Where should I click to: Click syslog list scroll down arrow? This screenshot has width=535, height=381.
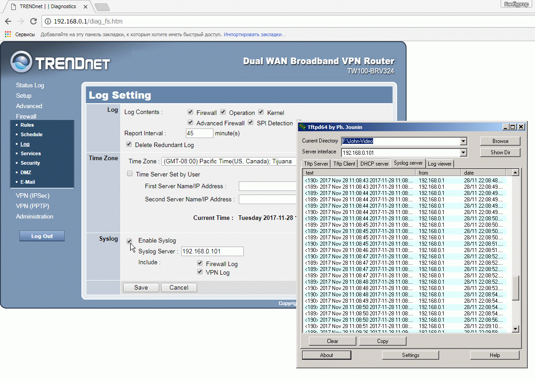click(515, 329)
